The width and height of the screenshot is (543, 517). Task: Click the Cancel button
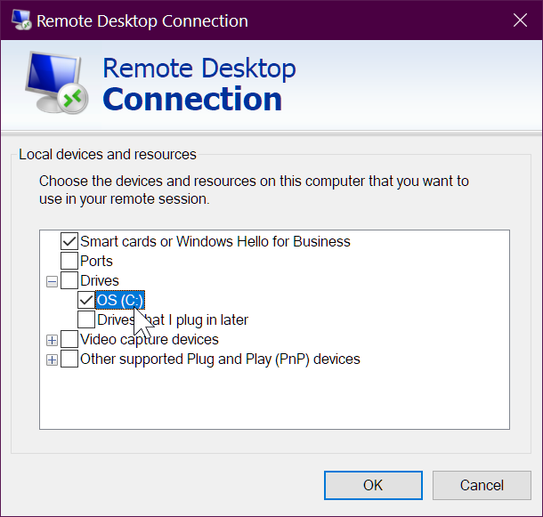point(482,485)
